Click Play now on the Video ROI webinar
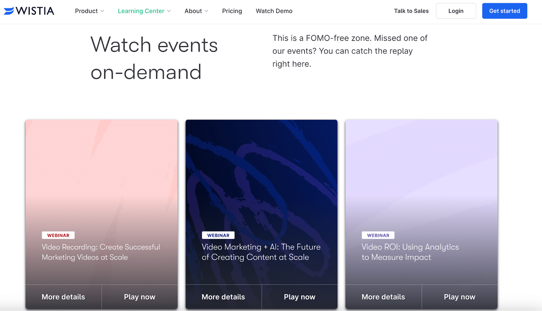 (459, 296)
